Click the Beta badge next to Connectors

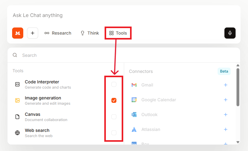click(x=224, y=71)
